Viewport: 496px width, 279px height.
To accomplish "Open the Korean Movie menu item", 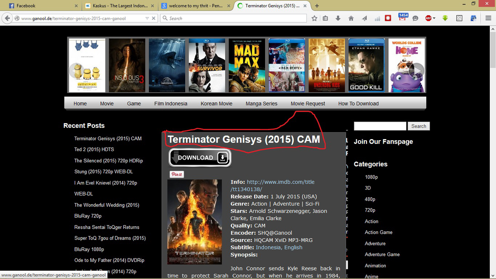I will pyautogui.click(x=217, y=103).
